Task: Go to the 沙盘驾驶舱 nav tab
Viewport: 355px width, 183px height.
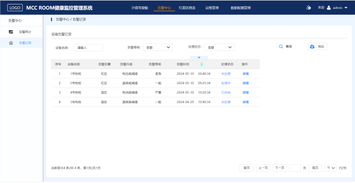Action: pos(140,8)
